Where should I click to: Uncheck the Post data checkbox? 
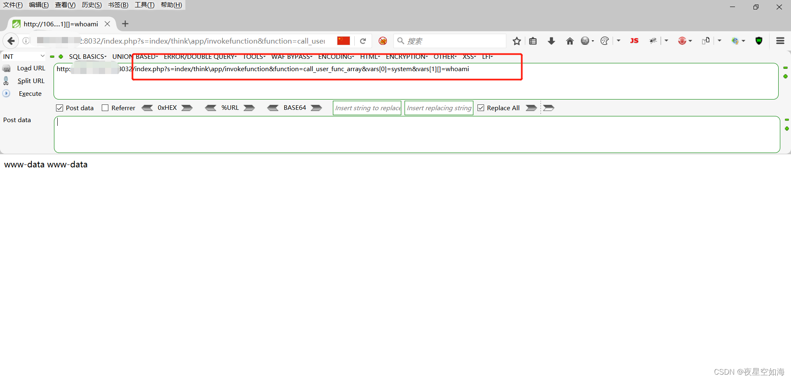click(x=59, y=108)
